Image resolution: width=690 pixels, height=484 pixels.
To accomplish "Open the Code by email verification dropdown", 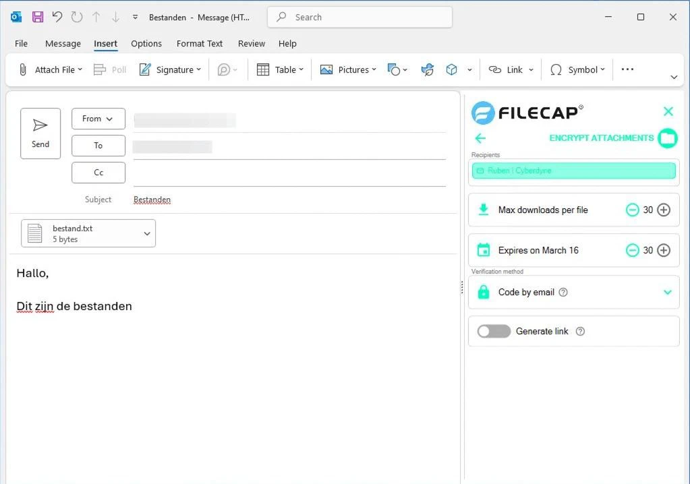I will tap(574, 293).
